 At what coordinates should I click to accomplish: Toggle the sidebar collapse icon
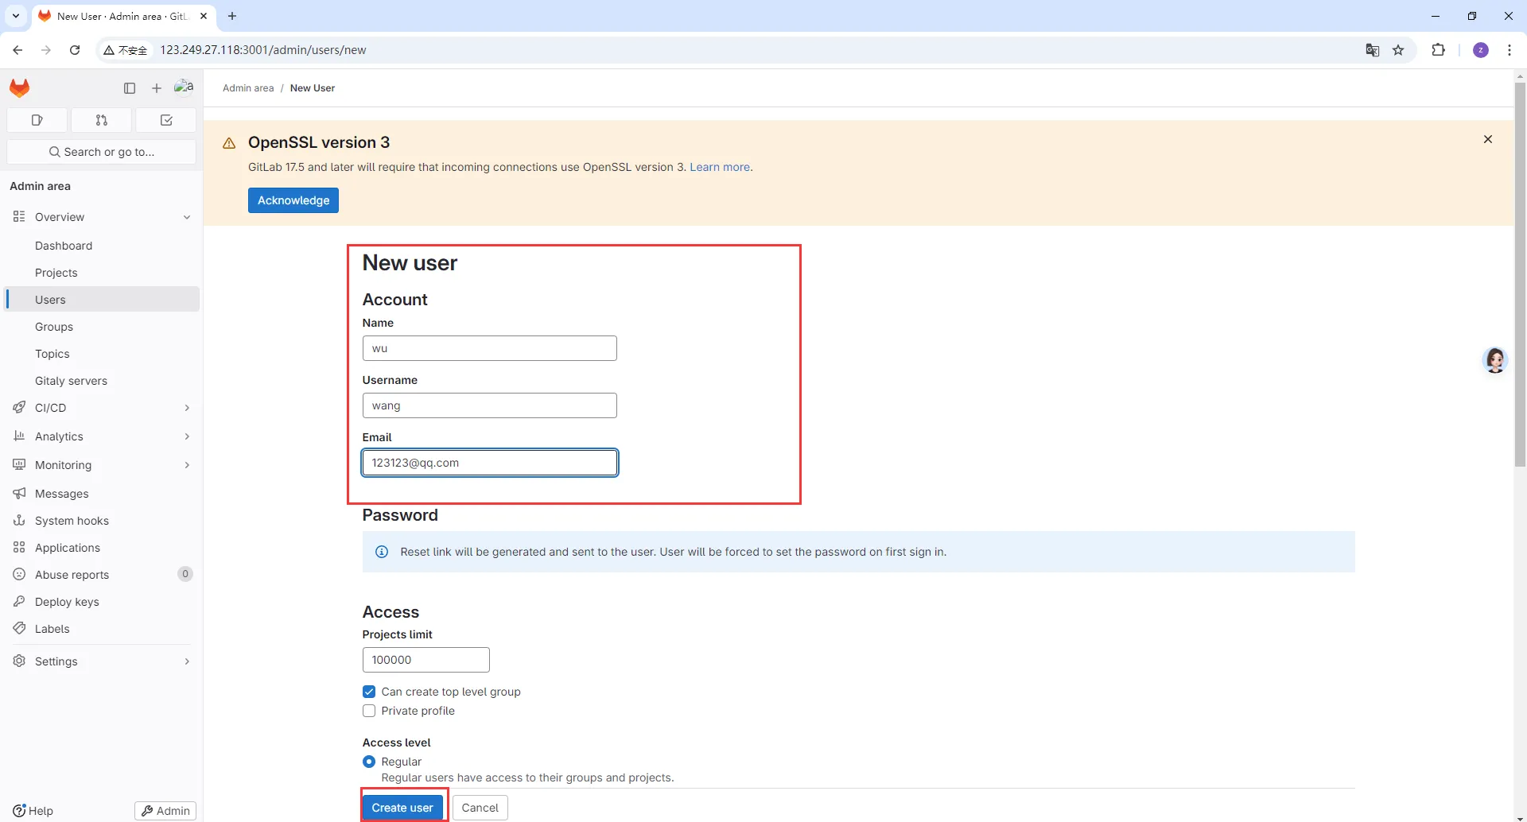130,88
